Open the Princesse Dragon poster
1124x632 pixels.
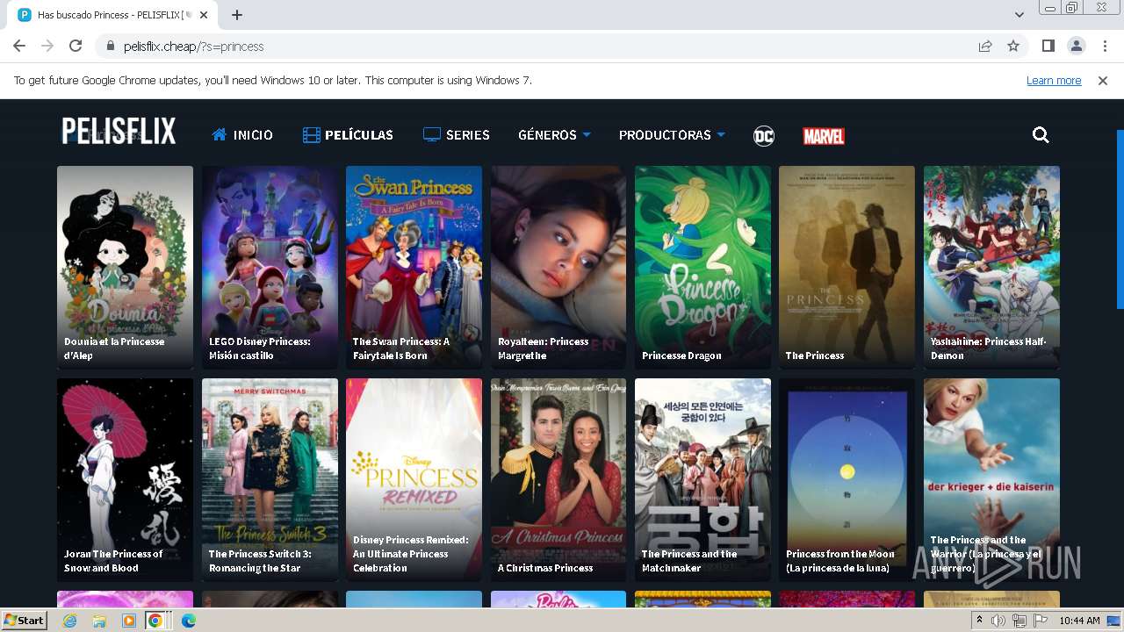[x=702, y=267]
